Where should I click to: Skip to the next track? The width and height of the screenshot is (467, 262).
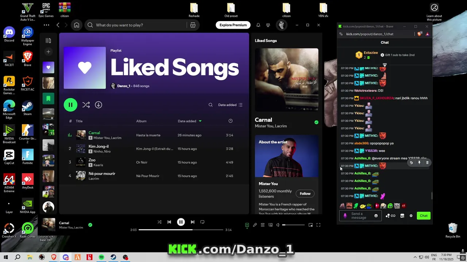tap(193, 222)
